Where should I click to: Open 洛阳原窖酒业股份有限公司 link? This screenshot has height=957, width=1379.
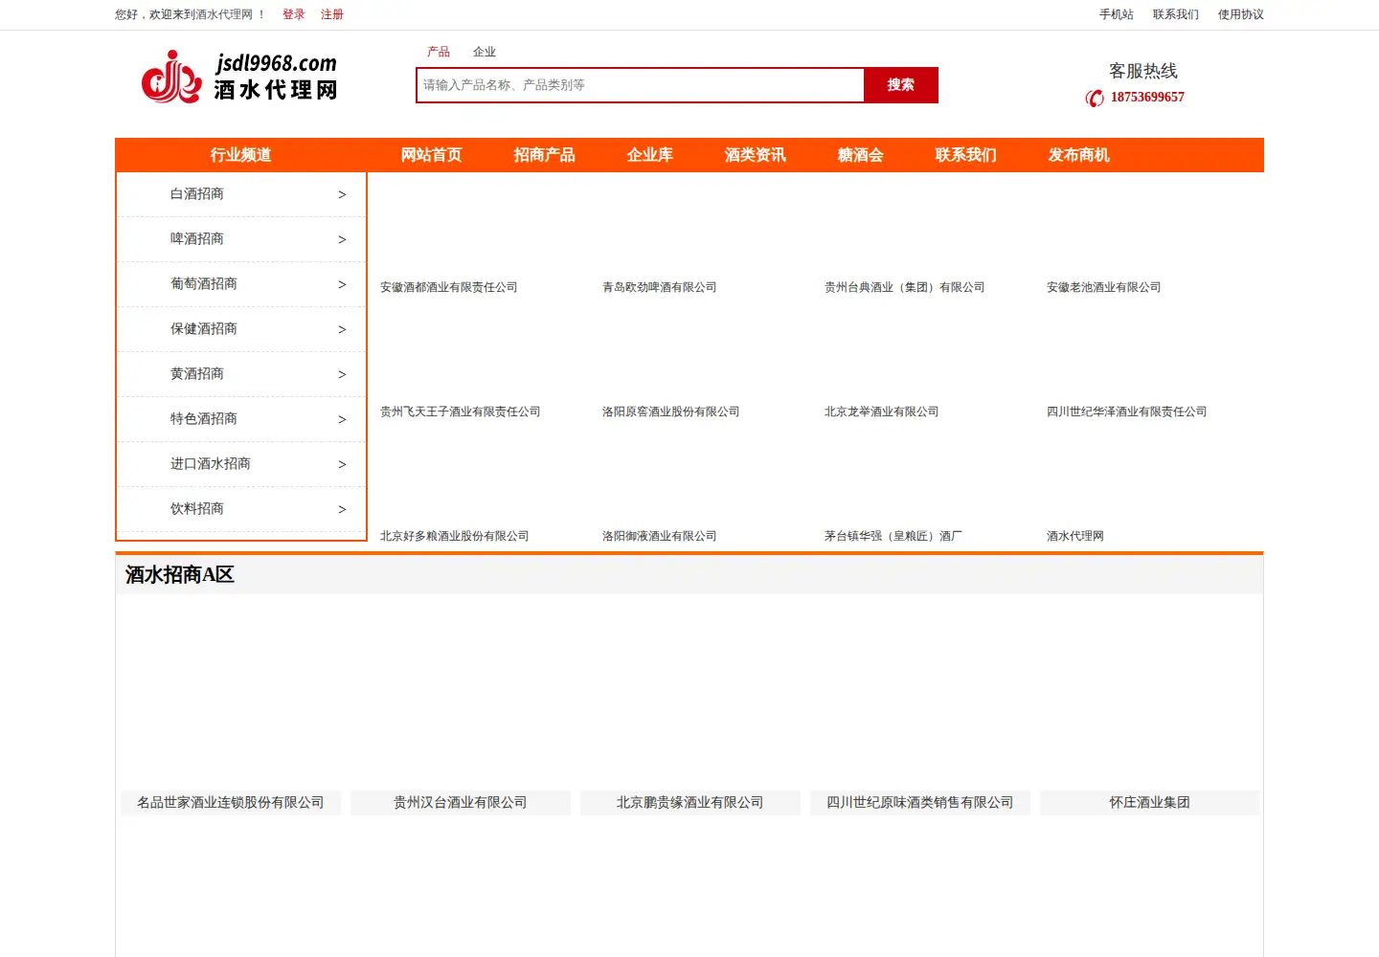[671, 412]
